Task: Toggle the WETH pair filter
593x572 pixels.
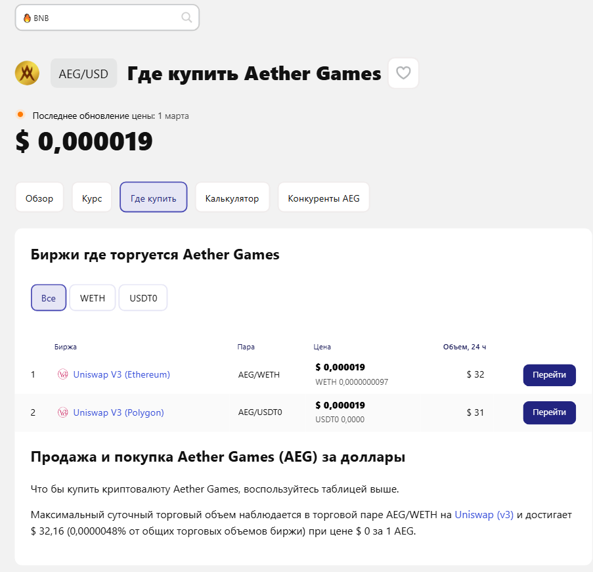Action: (x=92, y=297)
